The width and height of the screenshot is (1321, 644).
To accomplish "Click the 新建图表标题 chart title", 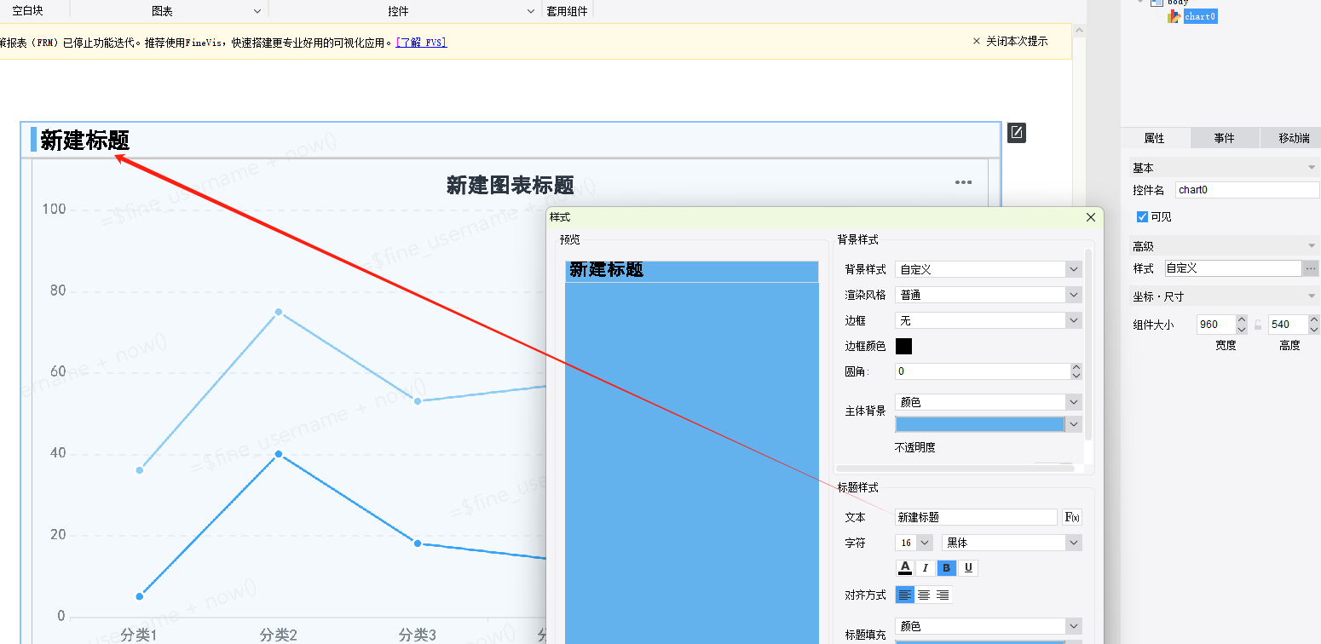I will point(510,185).
